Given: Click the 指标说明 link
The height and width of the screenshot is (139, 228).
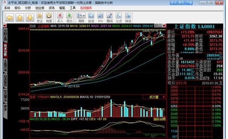Looking at the screenshot, I should [x=160, y=119].
